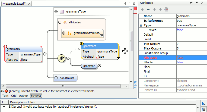Image resolution: width=207 pixels, height=112 pixels.
Task: Open reference link arrow on grammarsAttributes
Action: coord(101,36)
